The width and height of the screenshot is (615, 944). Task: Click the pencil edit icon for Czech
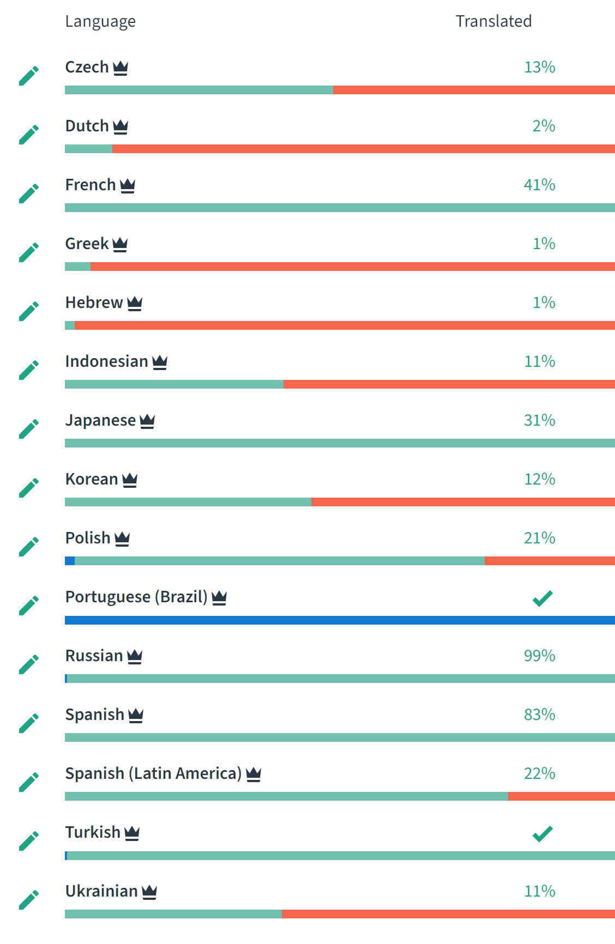click(29, 76)
